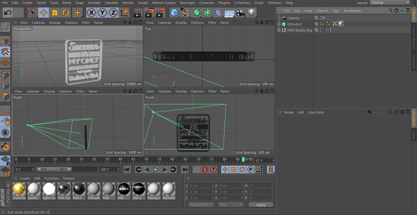
Task: Click the Undo arrow icon
Action: pyautogui.click(x=7, y=13)
